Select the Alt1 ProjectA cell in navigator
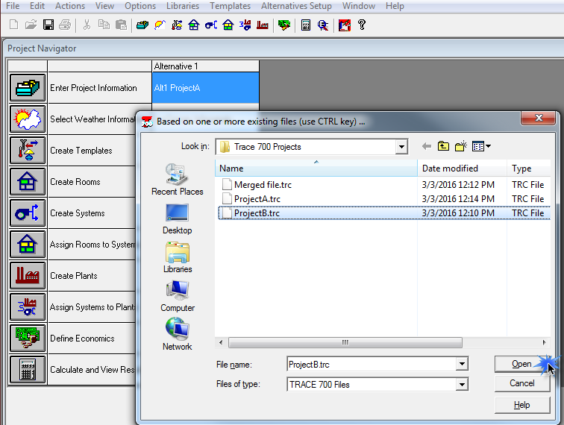This screenshot has height=425, width=564. coord(205,88)
